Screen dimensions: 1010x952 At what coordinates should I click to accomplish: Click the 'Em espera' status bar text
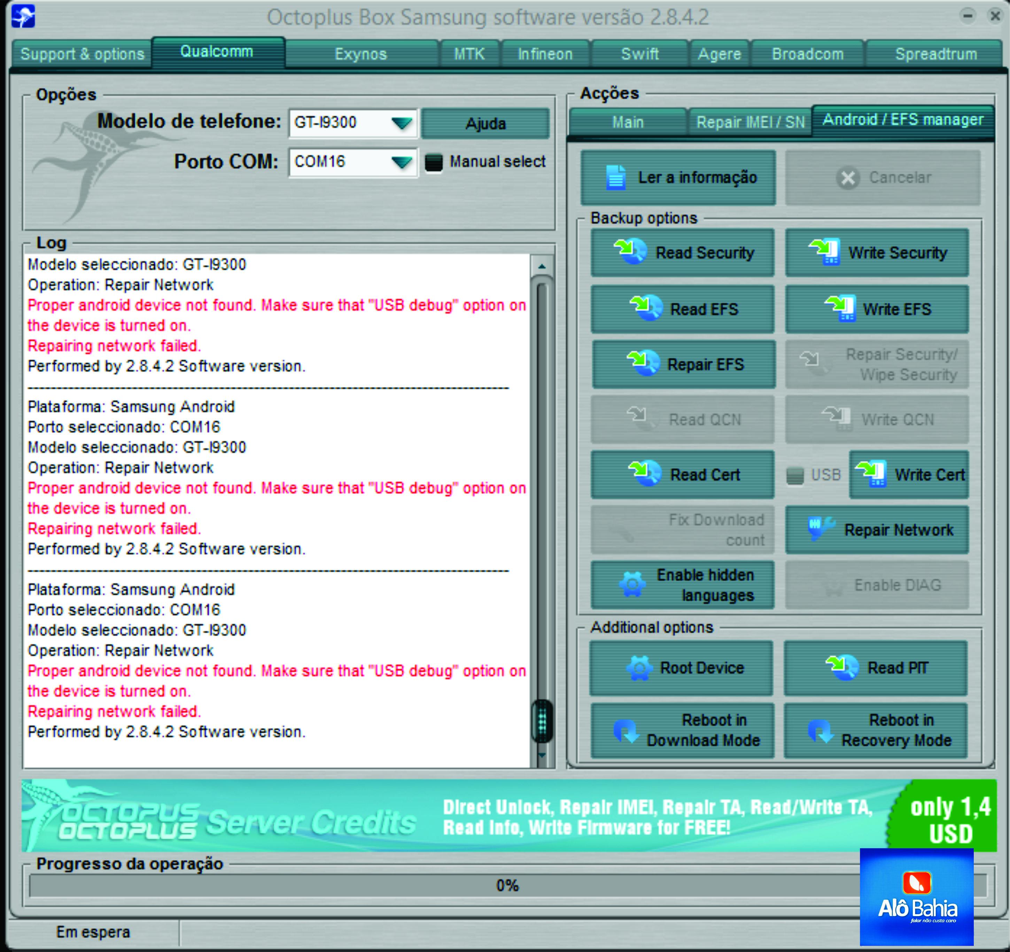pyautogui.click(x=93, y=932)
